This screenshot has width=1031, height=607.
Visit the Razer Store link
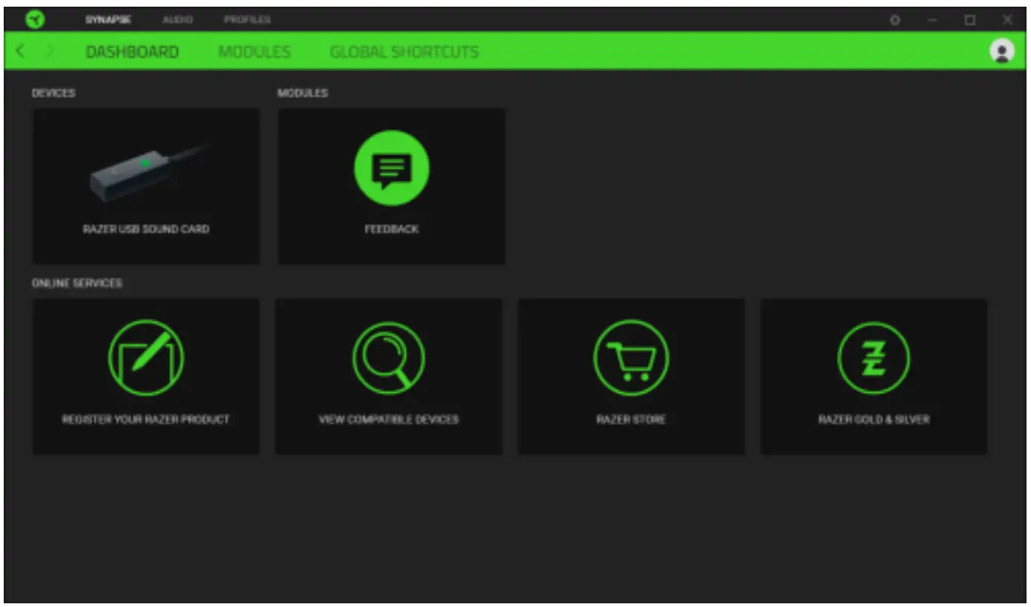(631, 419)
